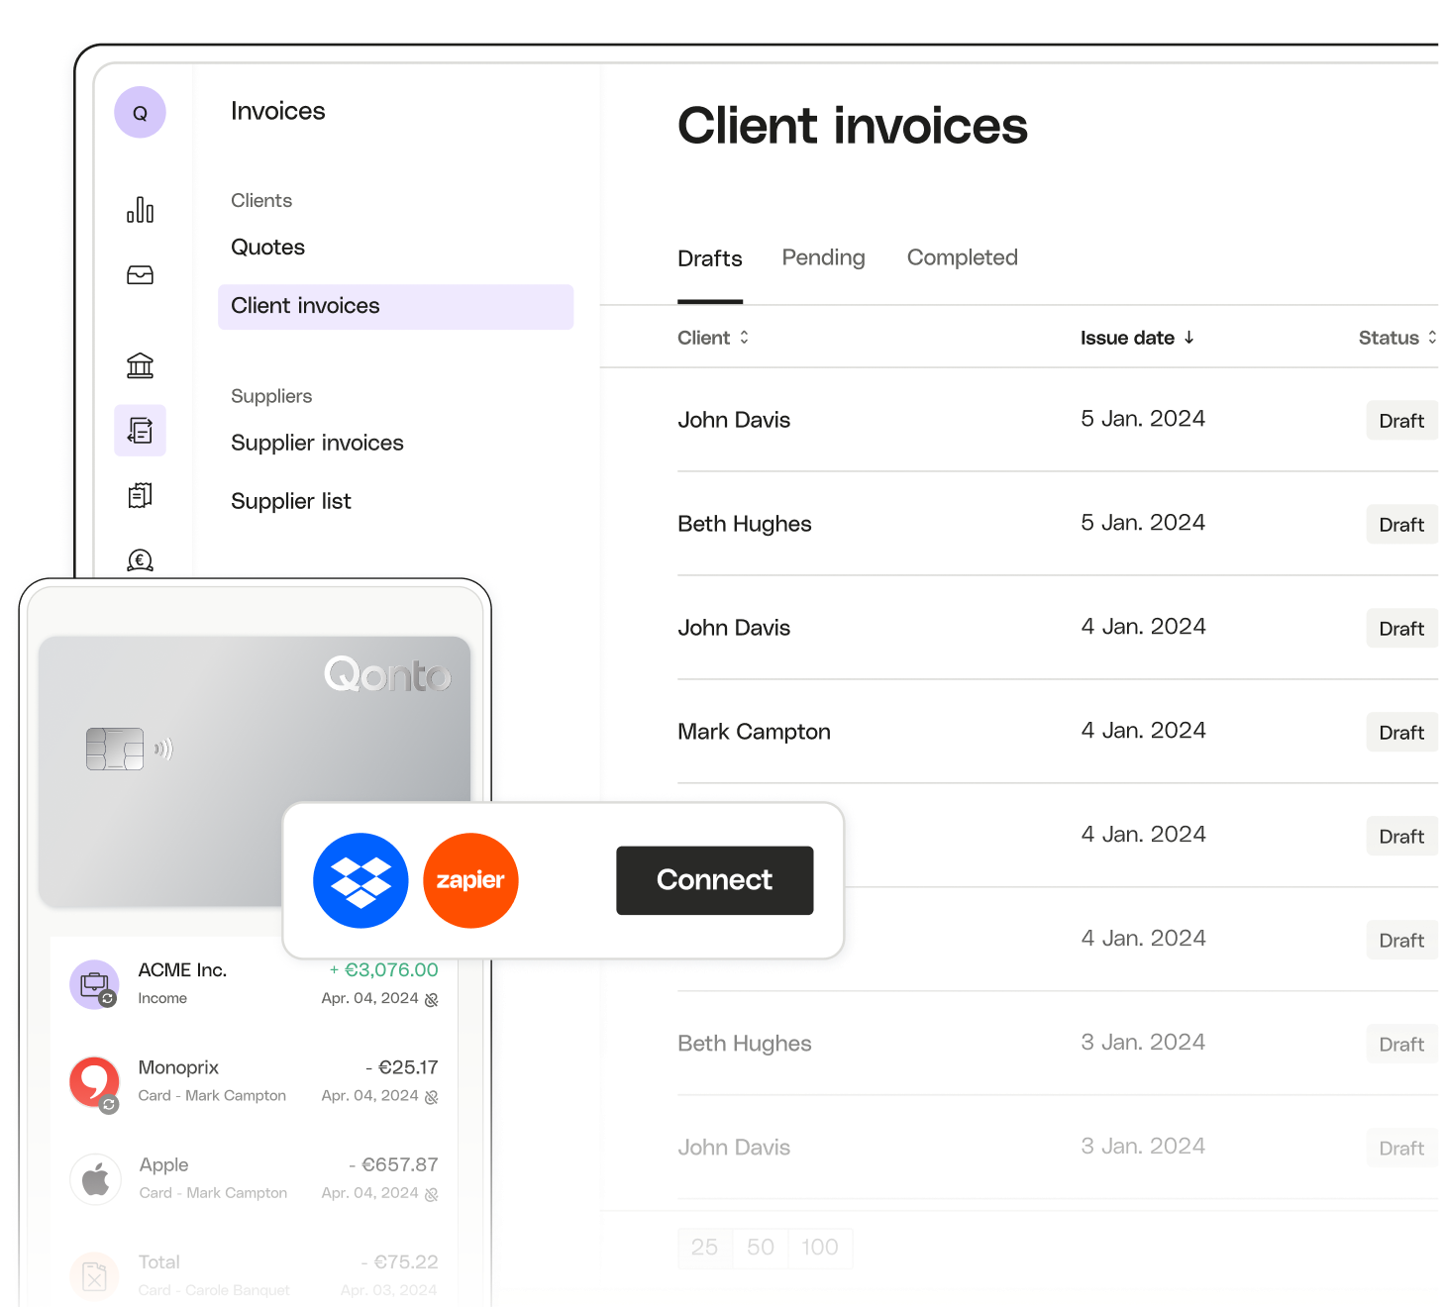Open Mark Campton's draft invoice row
The width and height of the screenshot is (1444, 1307).
click(x=1057, y=732)
